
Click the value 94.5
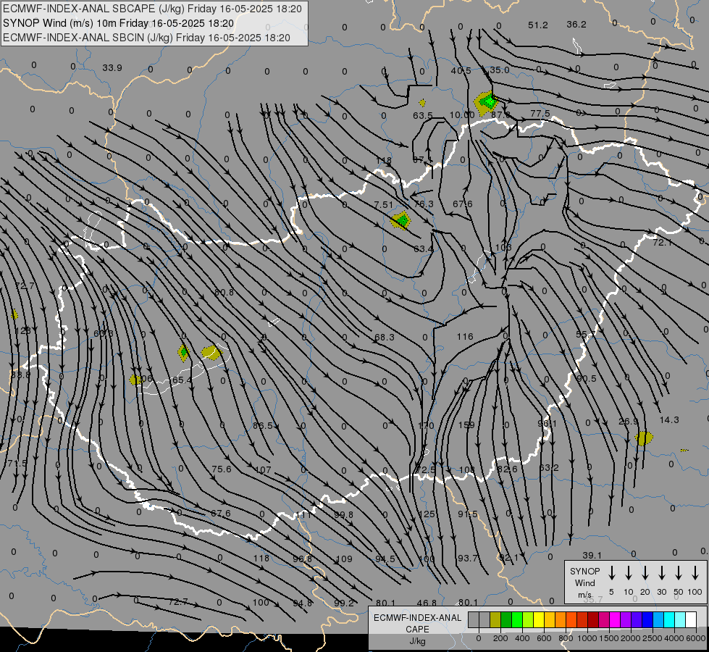[385, 559]
